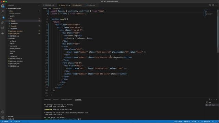Select the first zsh terminal instance
Screen dimensions: 219x123
[x=212, y=102]
